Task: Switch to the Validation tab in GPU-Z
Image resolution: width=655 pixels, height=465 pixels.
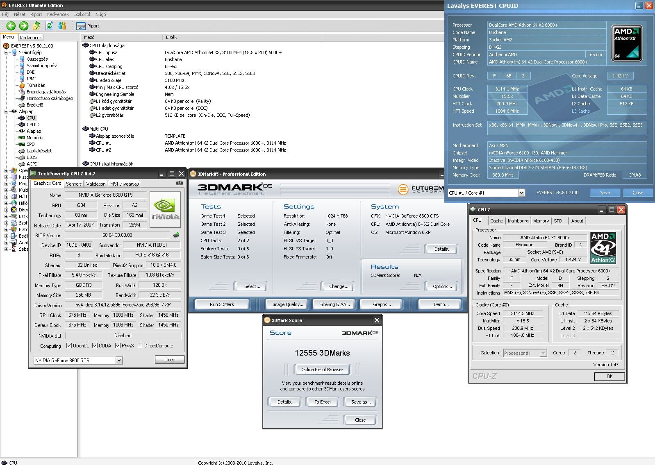Action: (96, 184)
